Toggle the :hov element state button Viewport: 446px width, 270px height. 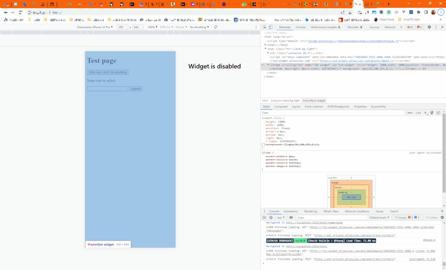click(x=409, y=113)
